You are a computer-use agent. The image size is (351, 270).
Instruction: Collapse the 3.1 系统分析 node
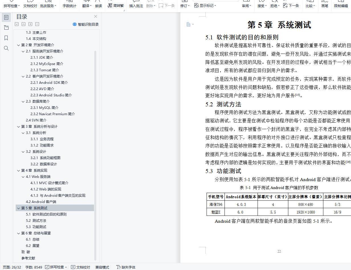pyautogui.click(x=23, y=133)
